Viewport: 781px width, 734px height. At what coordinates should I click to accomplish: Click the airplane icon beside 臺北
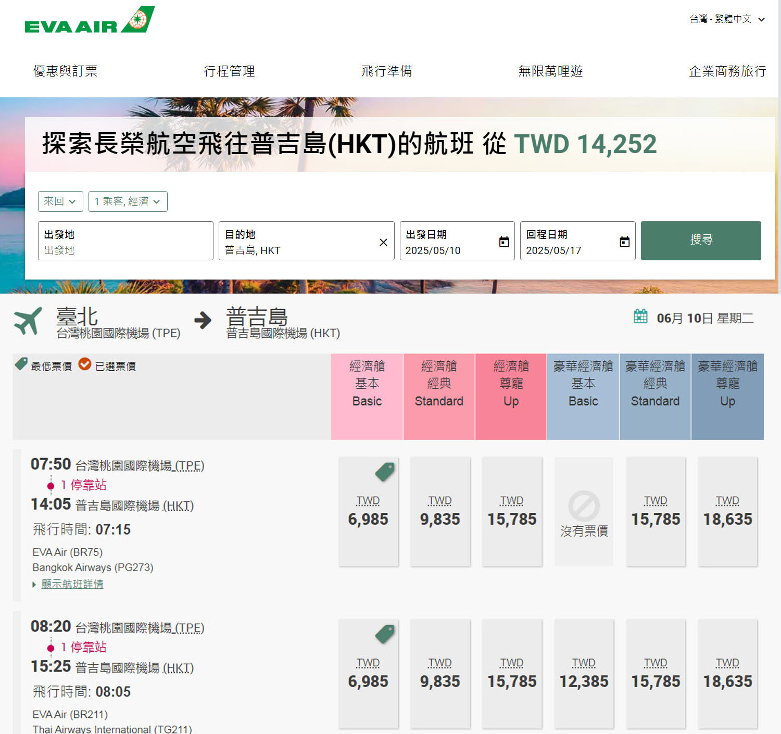coord(28,320)
